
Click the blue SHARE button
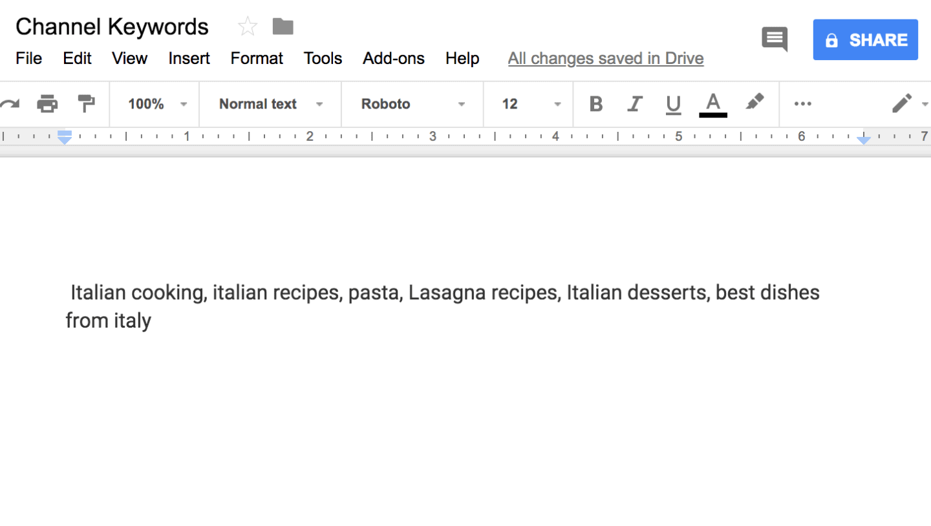coord(865,40)
